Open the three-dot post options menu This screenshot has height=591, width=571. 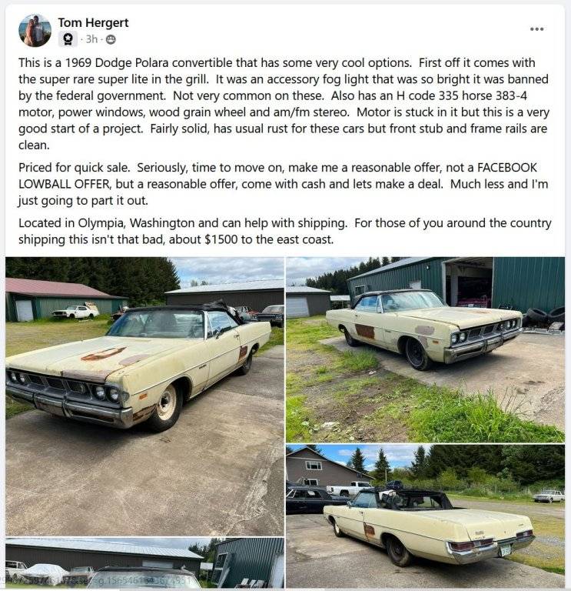point(536,29)
